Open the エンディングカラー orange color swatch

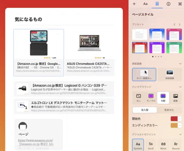[x=174, y=126]
